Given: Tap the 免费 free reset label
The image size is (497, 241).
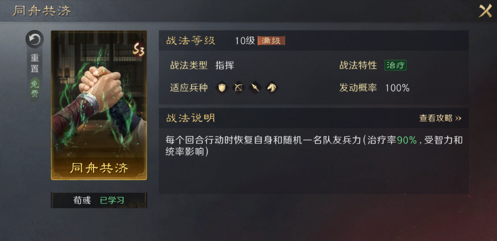Looking at the screenshot, I should [34, 89].
